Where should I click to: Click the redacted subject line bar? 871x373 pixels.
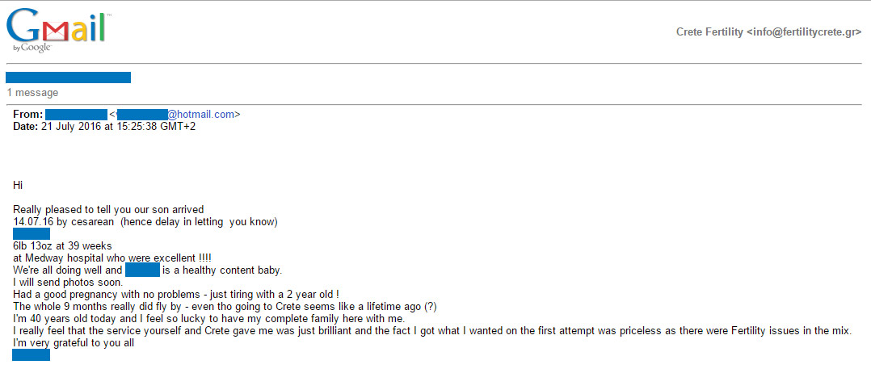coord(69,78)
